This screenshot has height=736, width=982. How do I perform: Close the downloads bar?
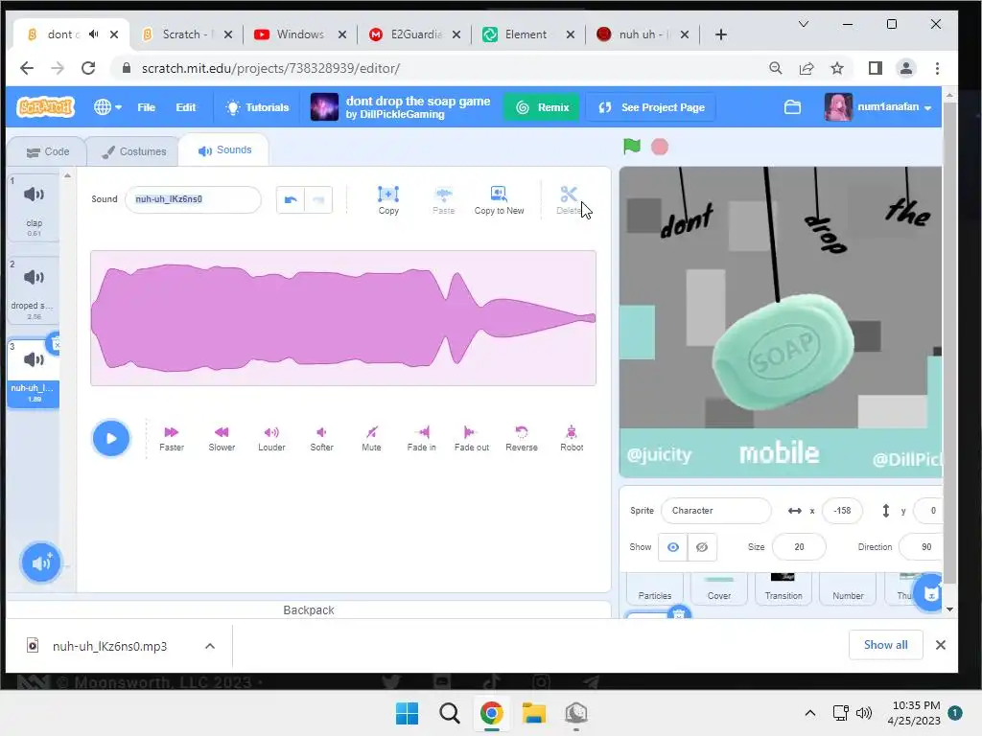[940, 645]
